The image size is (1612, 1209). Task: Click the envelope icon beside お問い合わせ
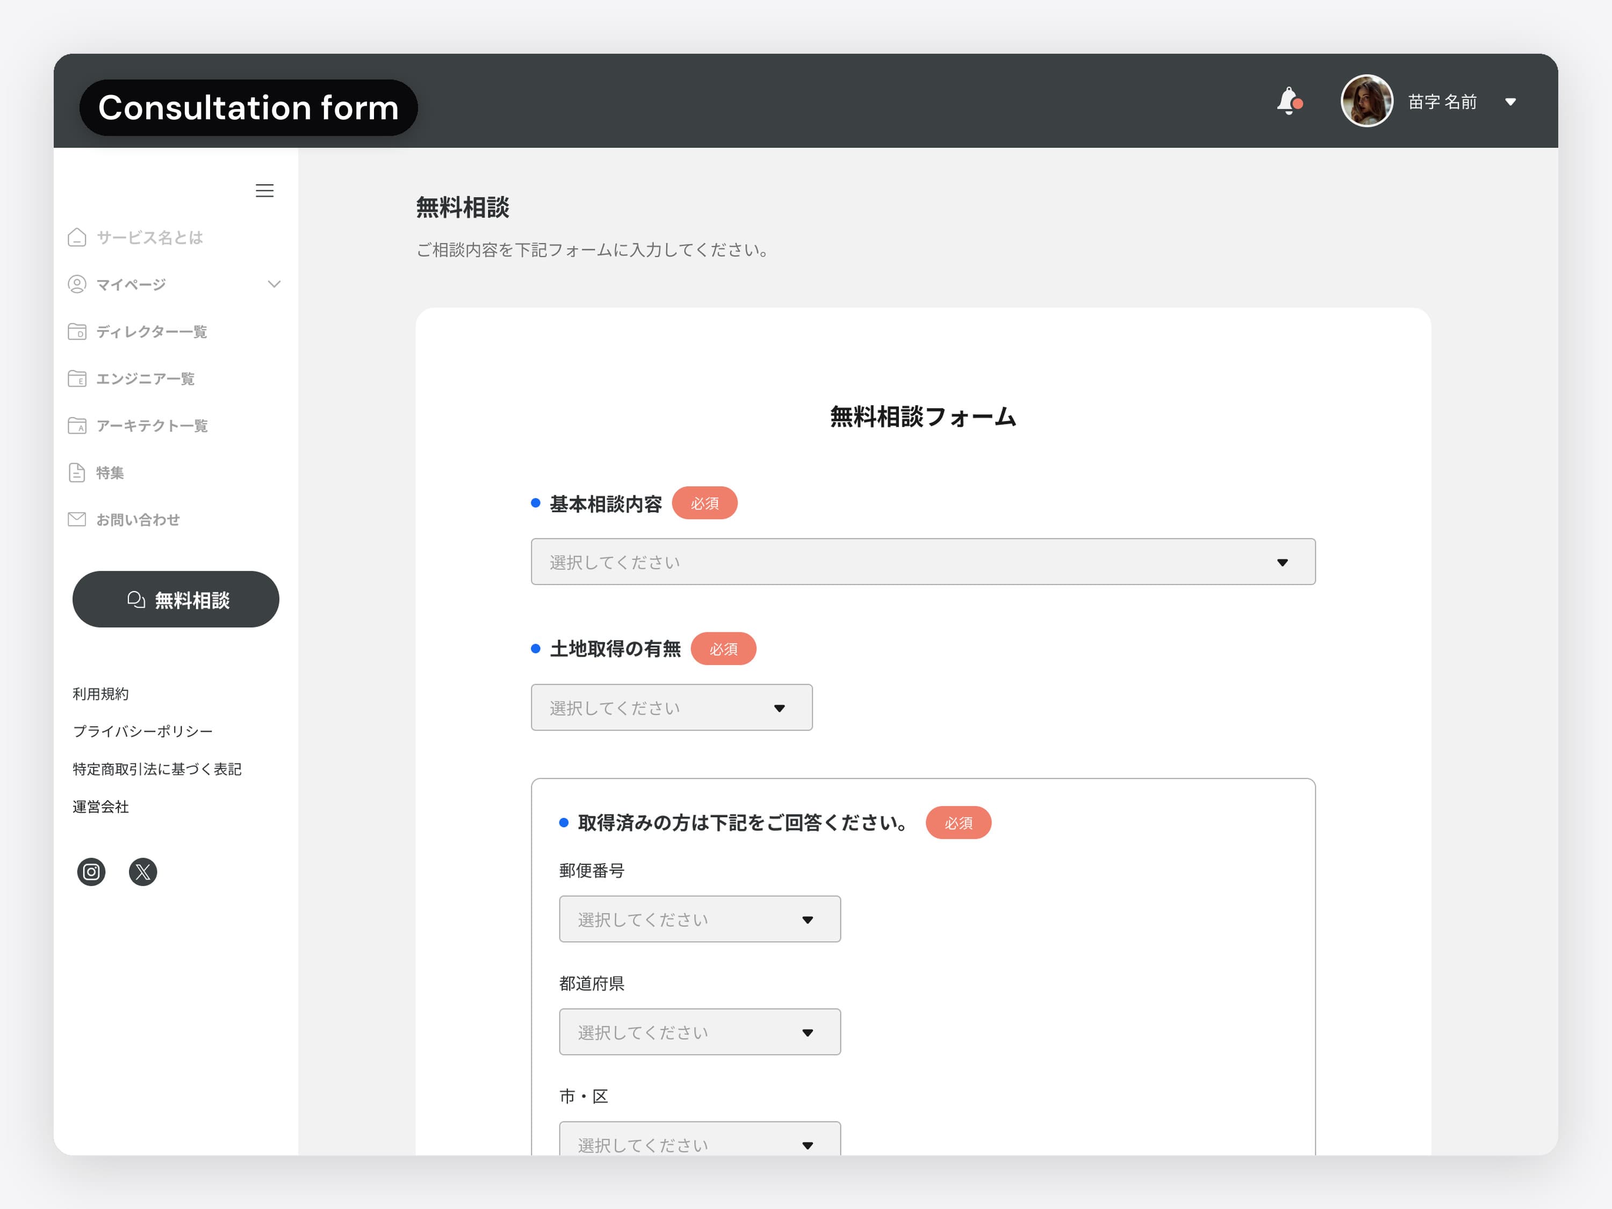(76, 520)
